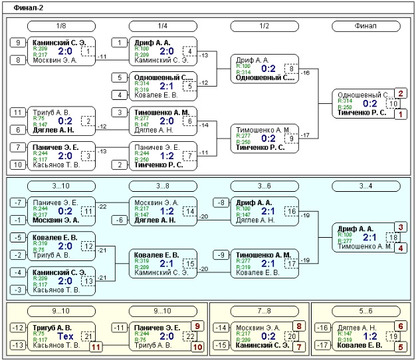Click "Ковалев Е. В." winner in match 12
416x361 pixels.
coord(55,238)
